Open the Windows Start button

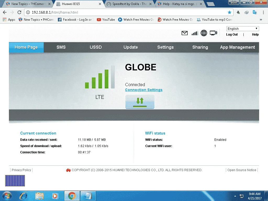point(7,196)
